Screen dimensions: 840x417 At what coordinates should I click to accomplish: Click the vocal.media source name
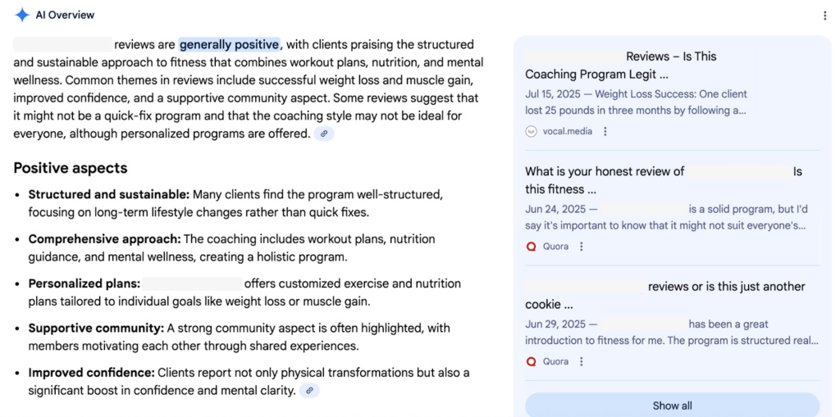pyautogui.click(x=565, y=131)
